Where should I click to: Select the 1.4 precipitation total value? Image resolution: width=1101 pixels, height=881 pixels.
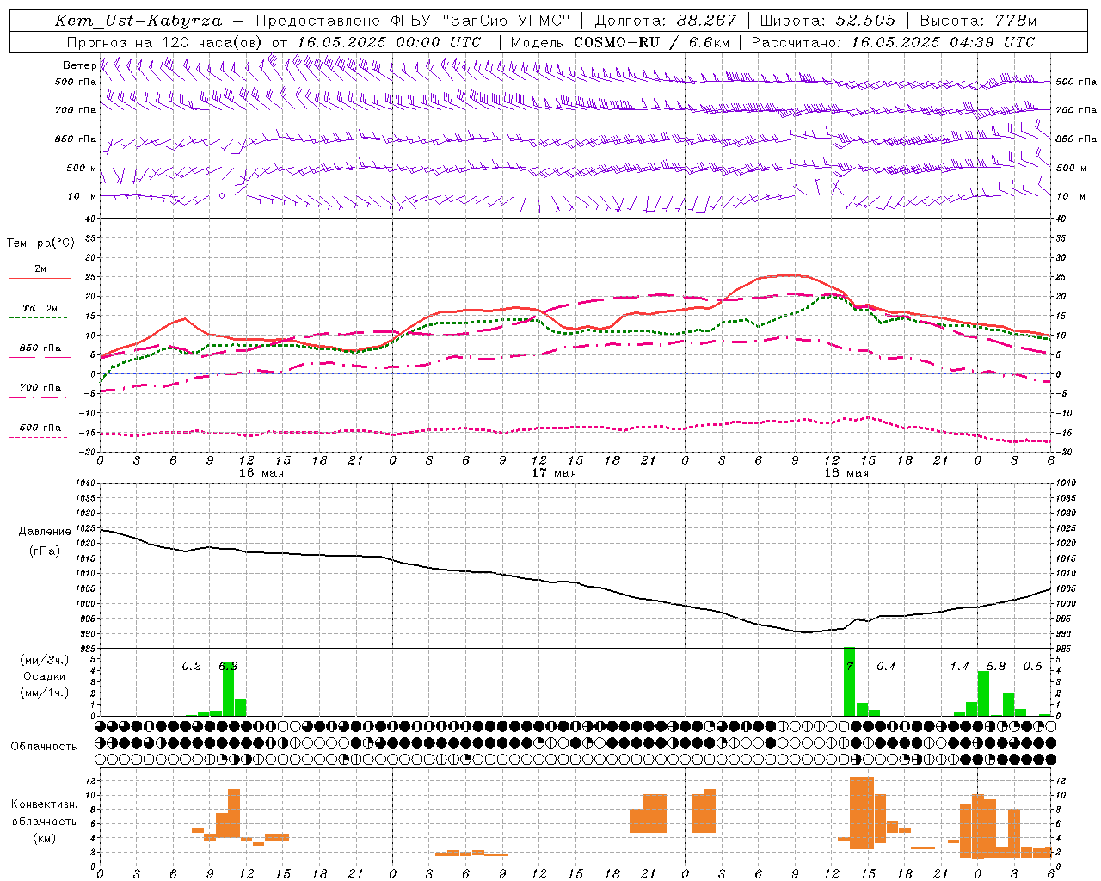[959, 666]
